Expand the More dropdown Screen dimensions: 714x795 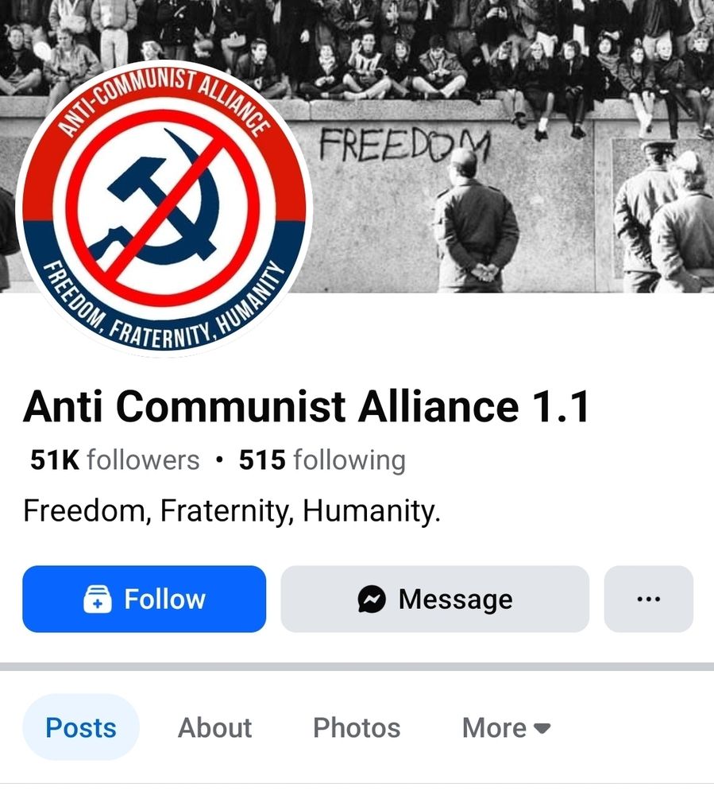coord(506,728)
